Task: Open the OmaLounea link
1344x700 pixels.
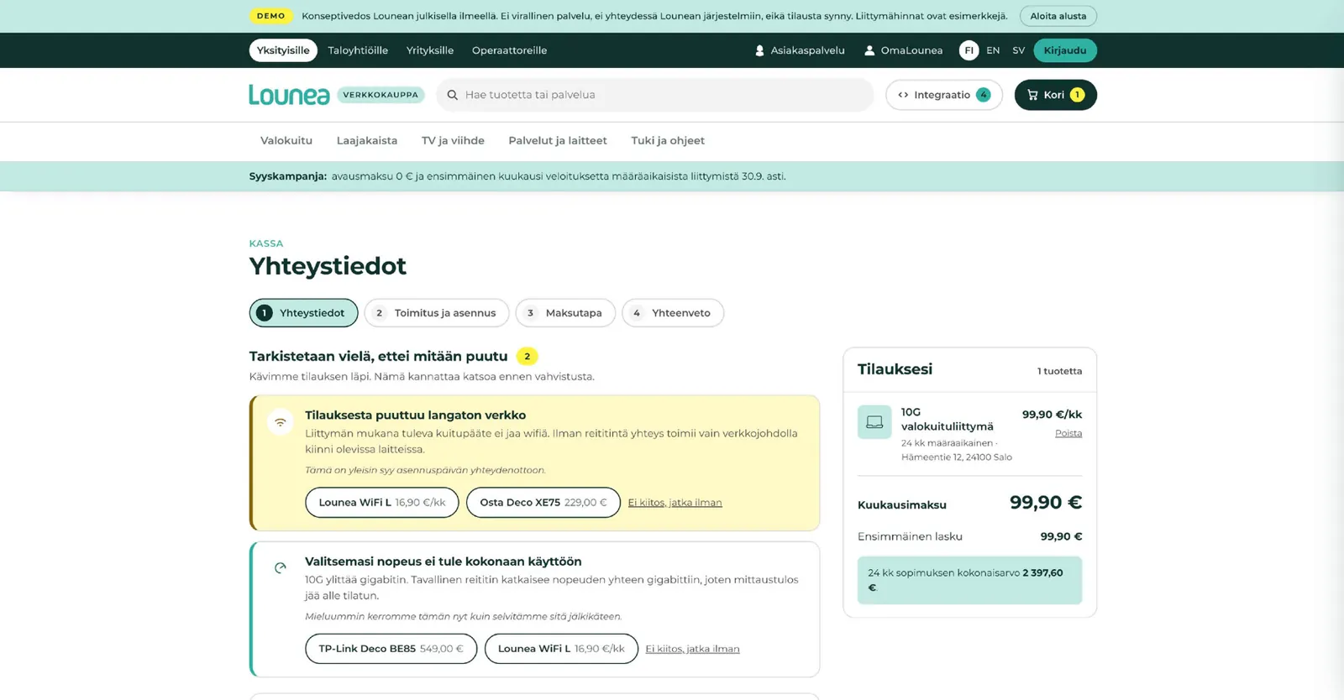Action: click(904, 50)
